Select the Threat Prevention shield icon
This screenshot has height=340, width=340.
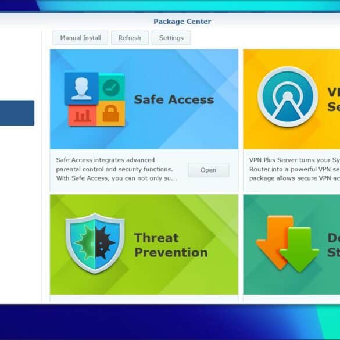point(95,244)
